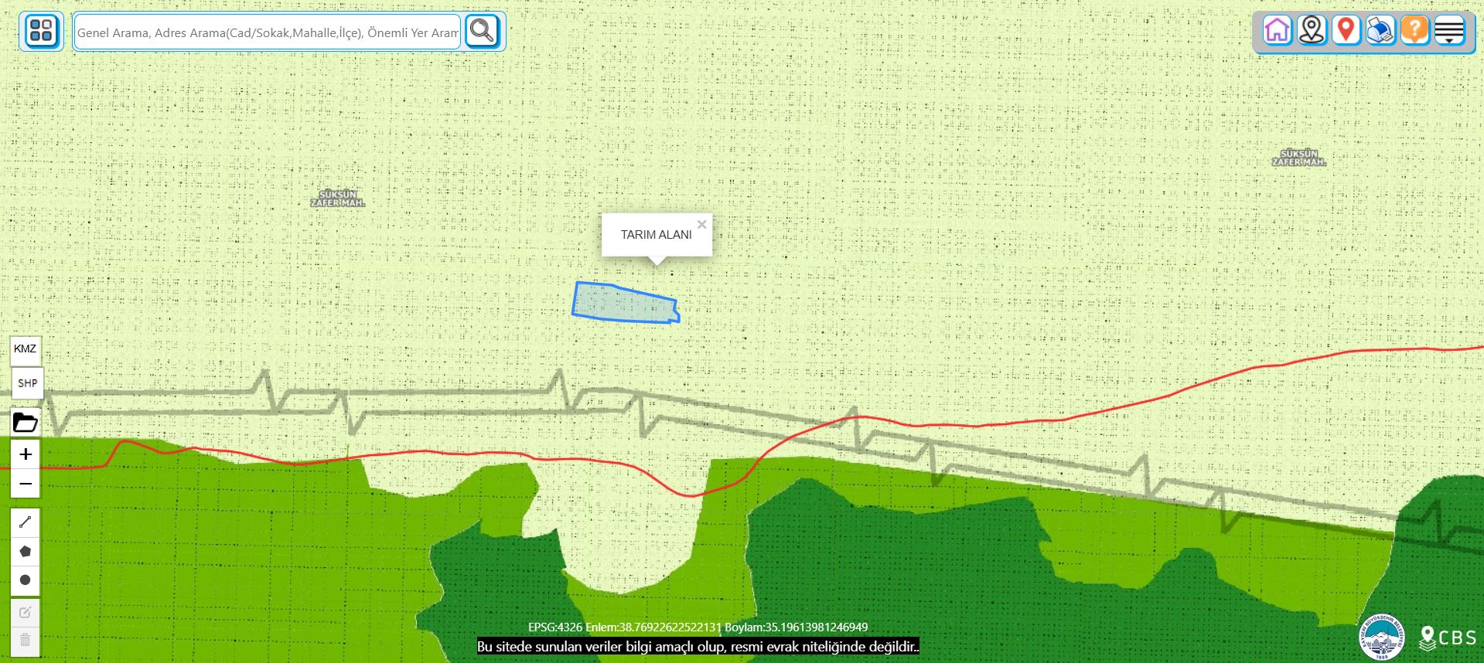1484x663 pixels.
Task: Click the SHP import button
Action: 27,383
